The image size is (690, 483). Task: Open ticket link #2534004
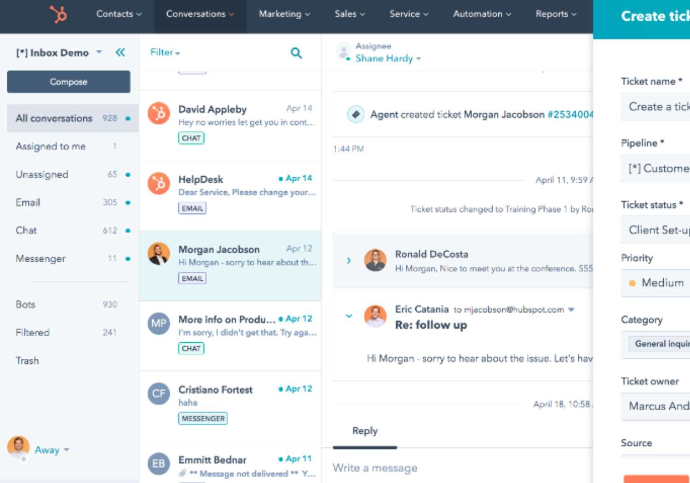pyautogui.click(x=570, y=115)
